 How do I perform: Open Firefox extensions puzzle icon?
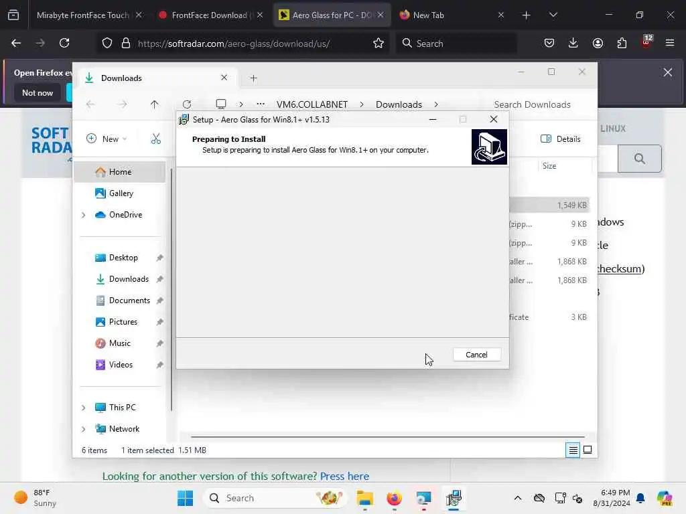[x=622, y=43]
